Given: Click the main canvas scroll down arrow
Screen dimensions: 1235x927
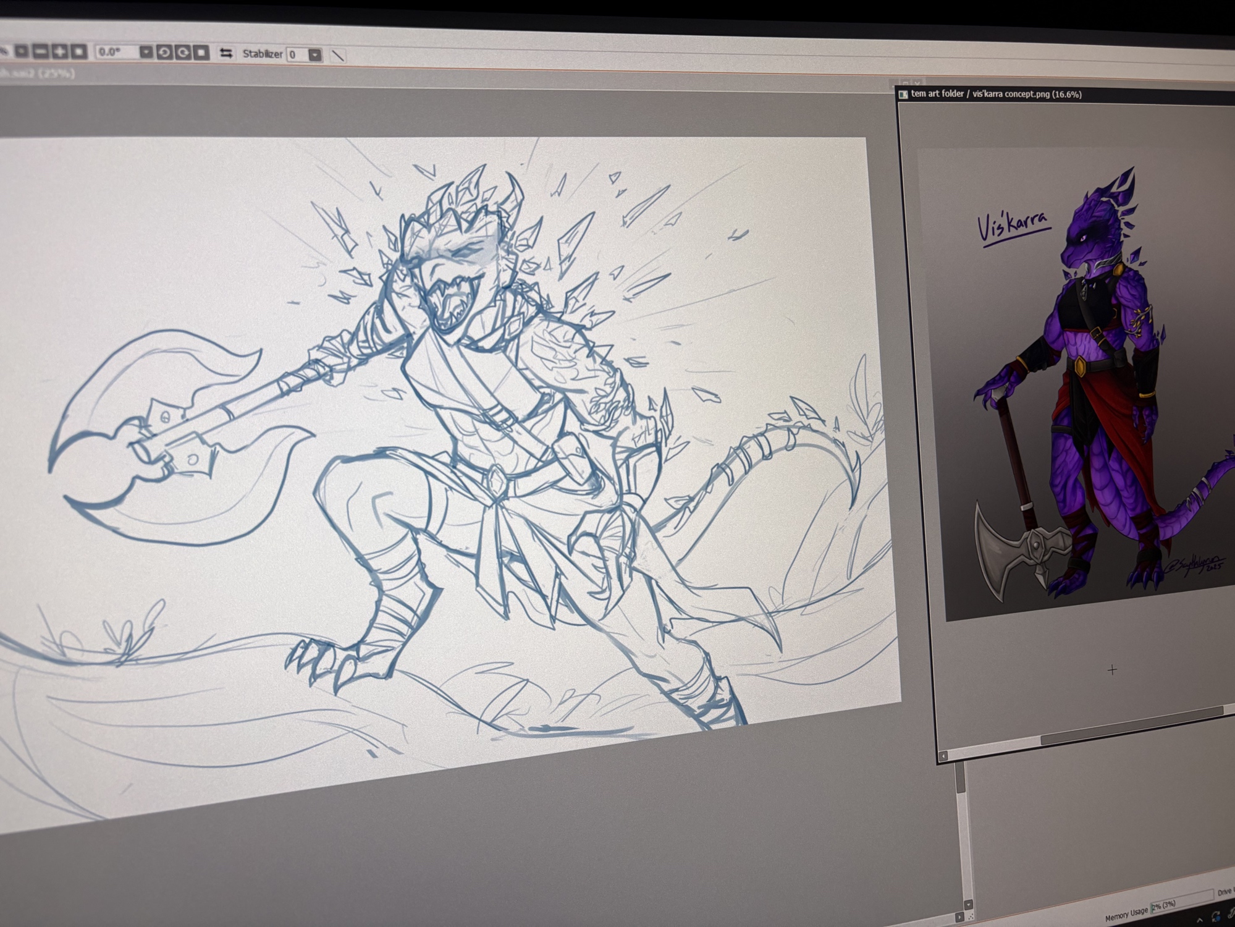Looking at the screenshot, I should point(968,905).
